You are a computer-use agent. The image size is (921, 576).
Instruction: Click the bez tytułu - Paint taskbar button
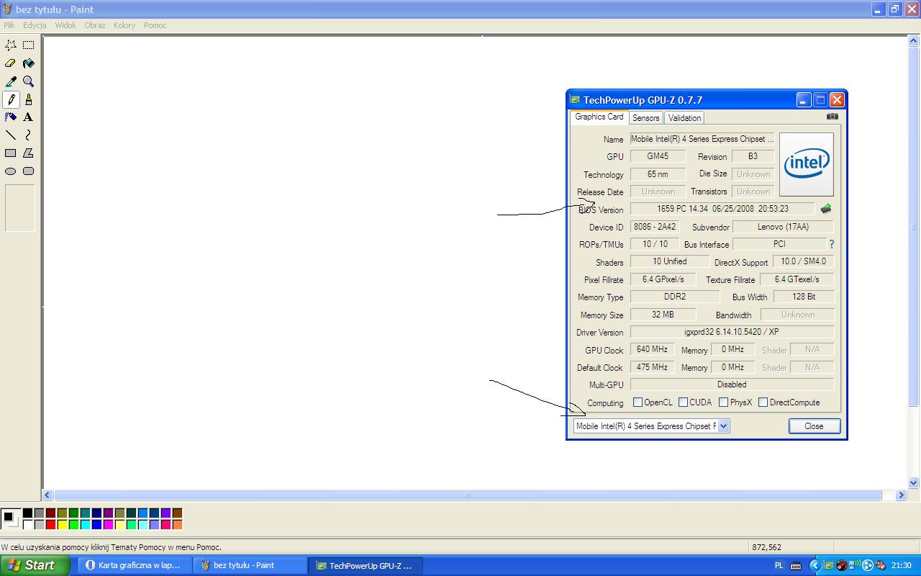250,565
